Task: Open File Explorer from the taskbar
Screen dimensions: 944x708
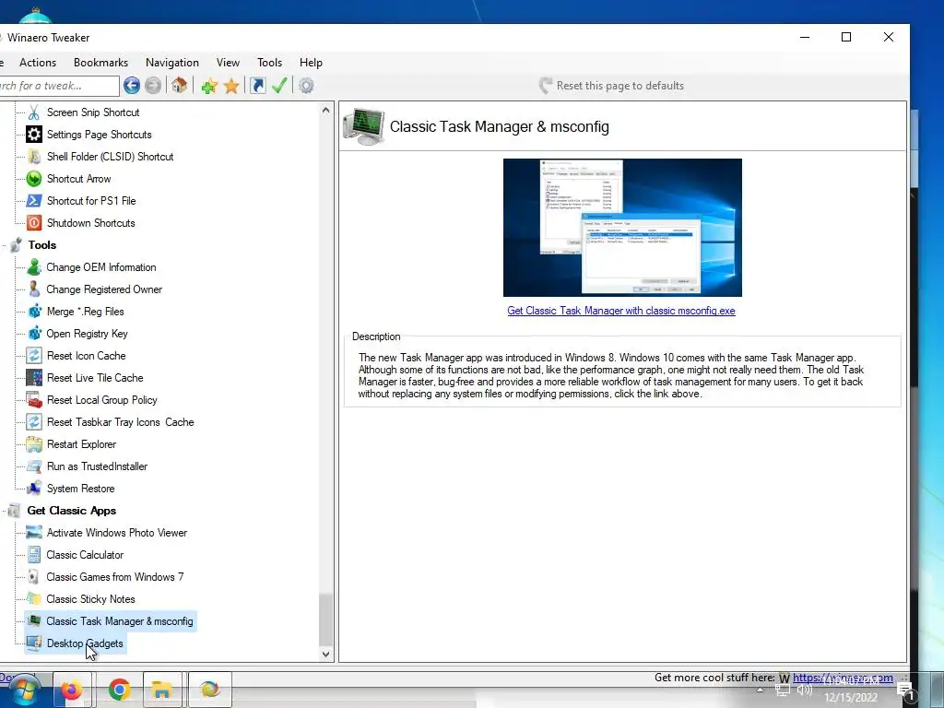Action: [162, 690]
